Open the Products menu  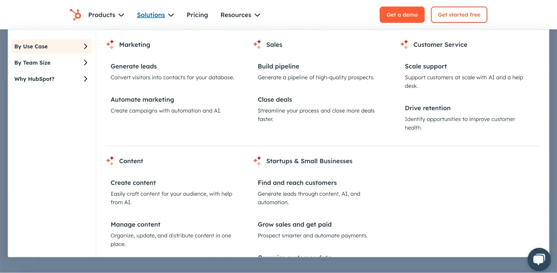102,15
